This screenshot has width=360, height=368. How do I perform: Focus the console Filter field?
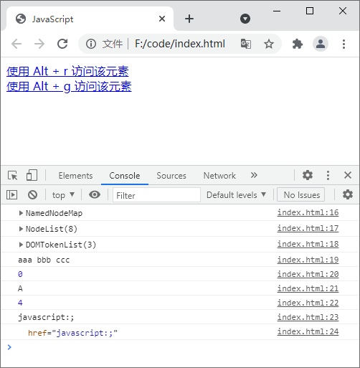point(156,195)
